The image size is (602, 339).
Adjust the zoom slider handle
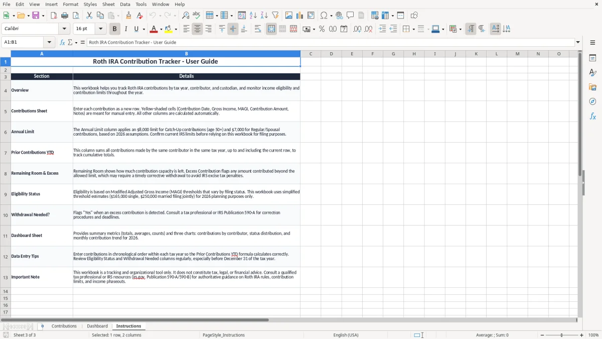561,335
